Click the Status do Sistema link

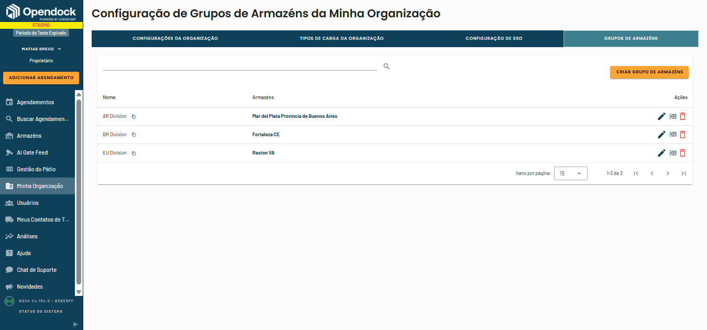pos(41,311)
